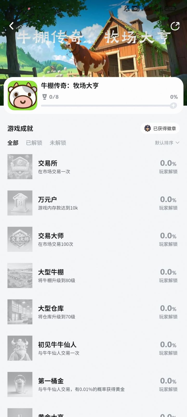Tap the share icon at top right

click(175, 26)
